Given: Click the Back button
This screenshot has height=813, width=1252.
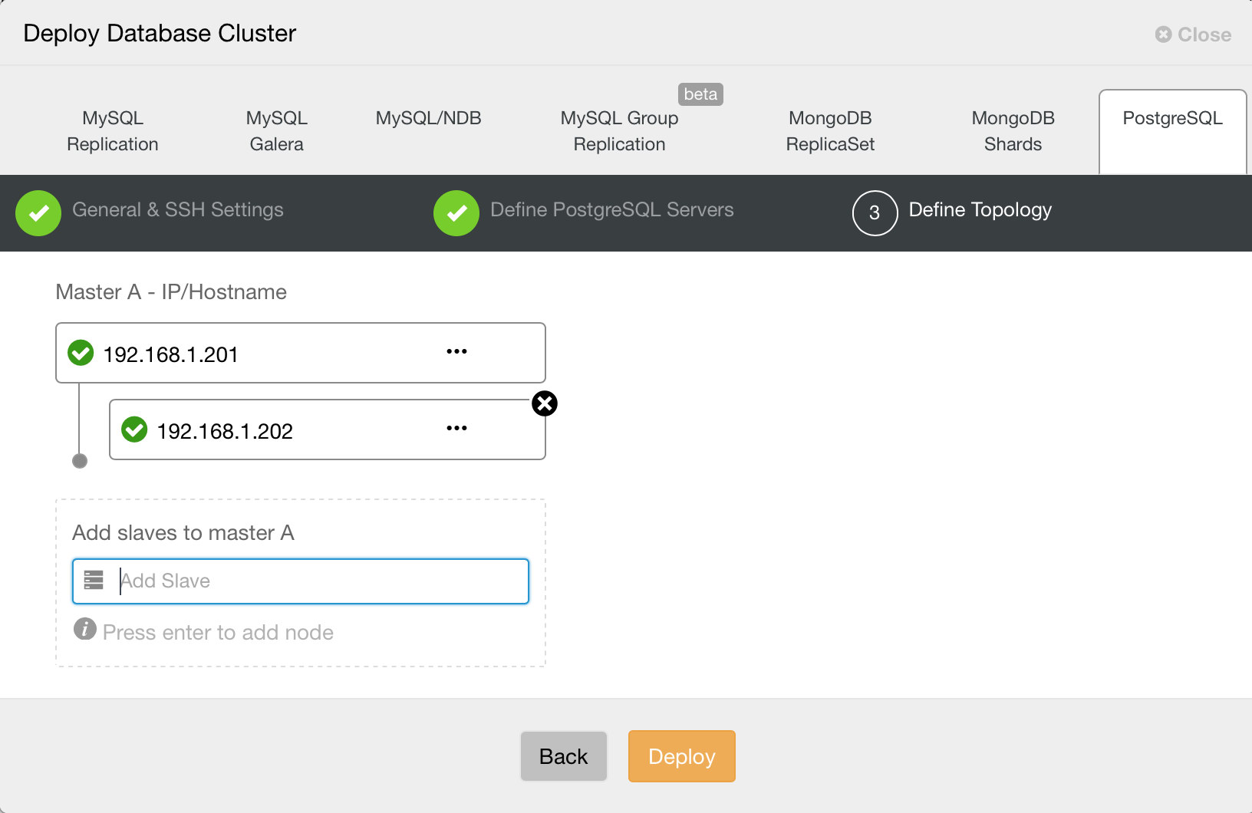Looking at the screenshot, I should [x=564, y=756].
